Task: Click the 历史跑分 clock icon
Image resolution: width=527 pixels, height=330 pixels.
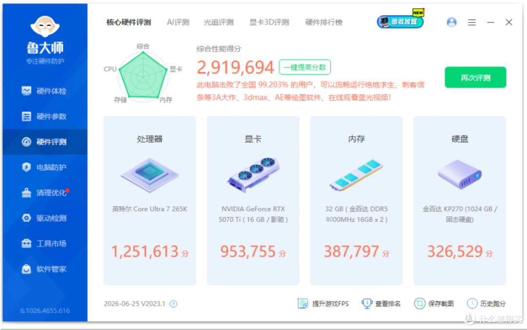Action: tap(472, 304)
